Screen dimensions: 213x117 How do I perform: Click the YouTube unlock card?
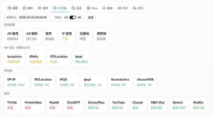tap(119, 105)
